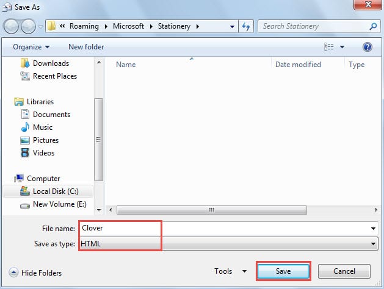This screenshot has width=384, height=289.
Task: Select Downloads folder in navigation pane
Action: click(51, 63)
